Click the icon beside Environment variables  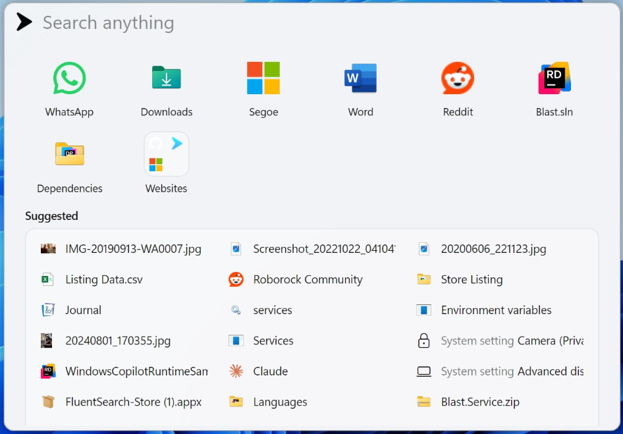click(424, 310)
